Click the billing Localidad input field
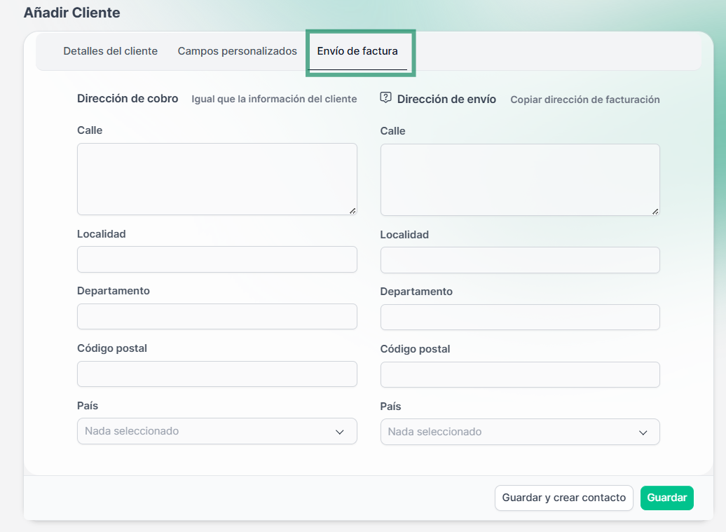 coord(217,259)
